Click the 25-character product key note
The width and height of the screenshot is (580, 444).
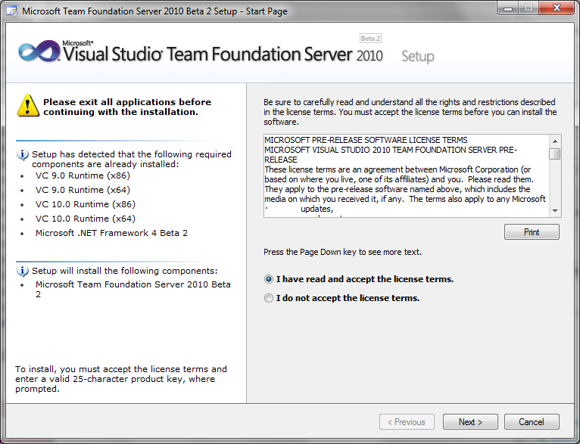coord(121,379)
